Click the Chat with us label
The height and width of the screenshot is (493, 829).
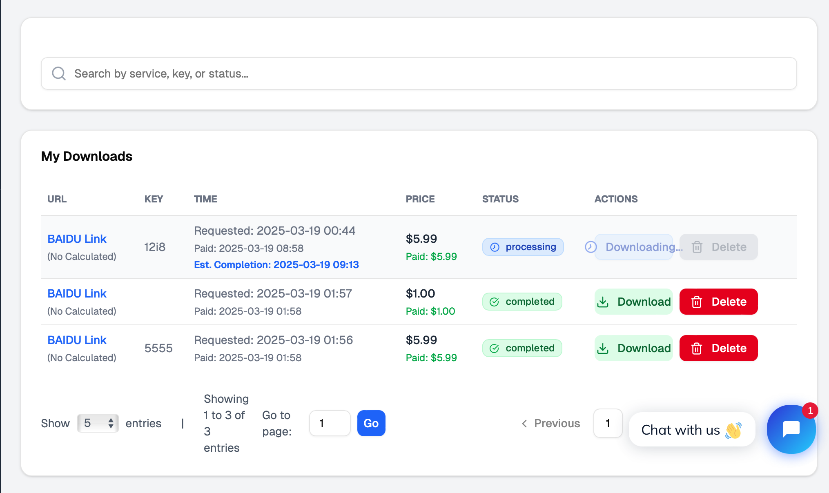[680, 430]
